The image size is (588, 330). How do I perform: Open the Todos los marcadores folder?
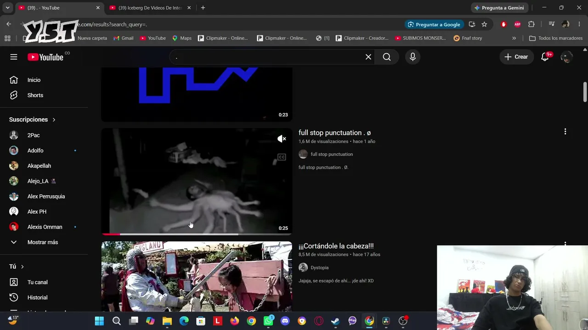pos(556,38)
